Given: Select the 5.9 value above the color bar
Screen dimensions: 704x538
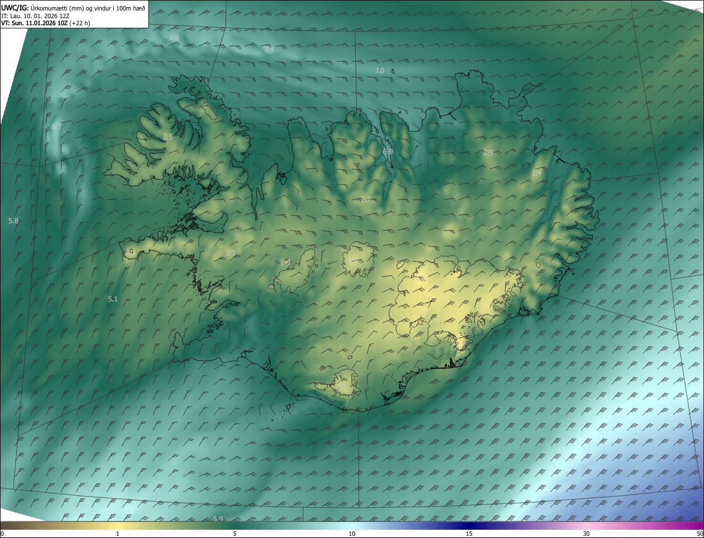Looking at the screenshot, I should pos(218,519).
